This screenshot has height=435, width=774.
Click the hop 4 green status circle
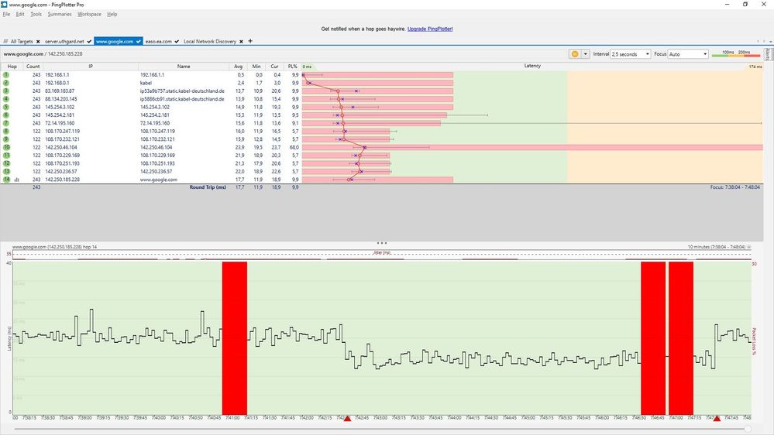(x=6, y=99)
